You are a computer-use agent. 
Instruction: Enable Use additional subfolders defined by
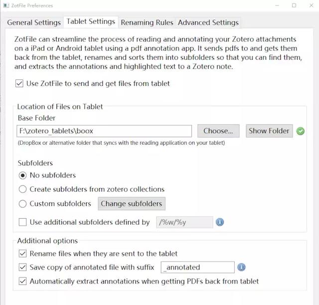[22, 222]
